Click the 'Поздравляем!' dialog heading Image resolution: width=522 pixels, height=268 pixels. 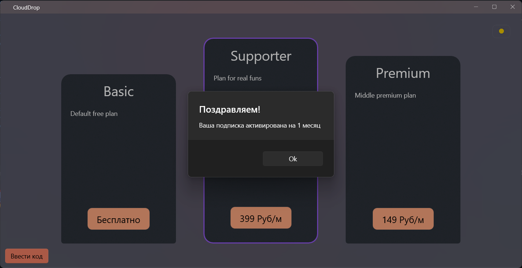click(229, 109)
